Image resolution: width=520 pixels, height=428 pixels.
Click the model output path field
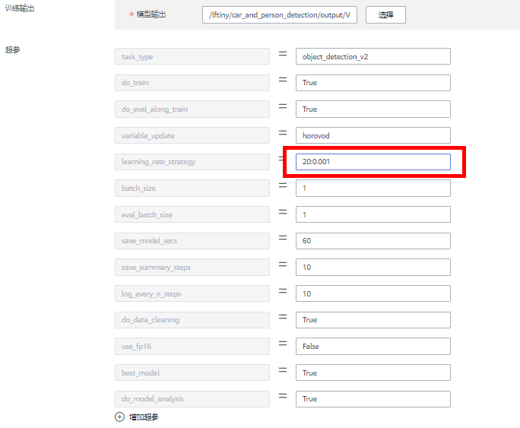[279, 15]
